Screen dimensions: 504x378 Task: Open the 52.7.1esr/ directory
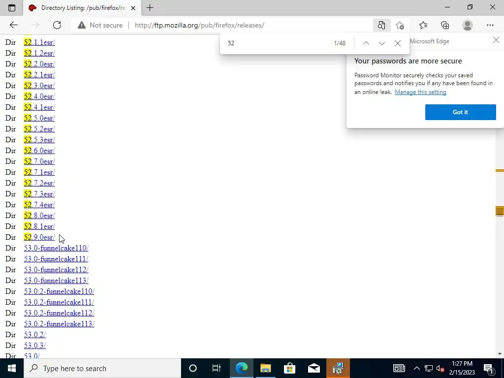[39, 172]
